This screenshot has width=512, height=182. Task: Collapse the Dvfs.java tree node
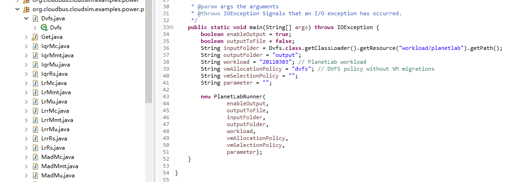(26, 18)
